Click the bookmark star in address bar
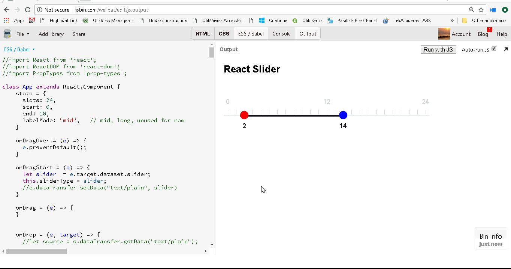 pyautogui.click(x=480, y=10)
